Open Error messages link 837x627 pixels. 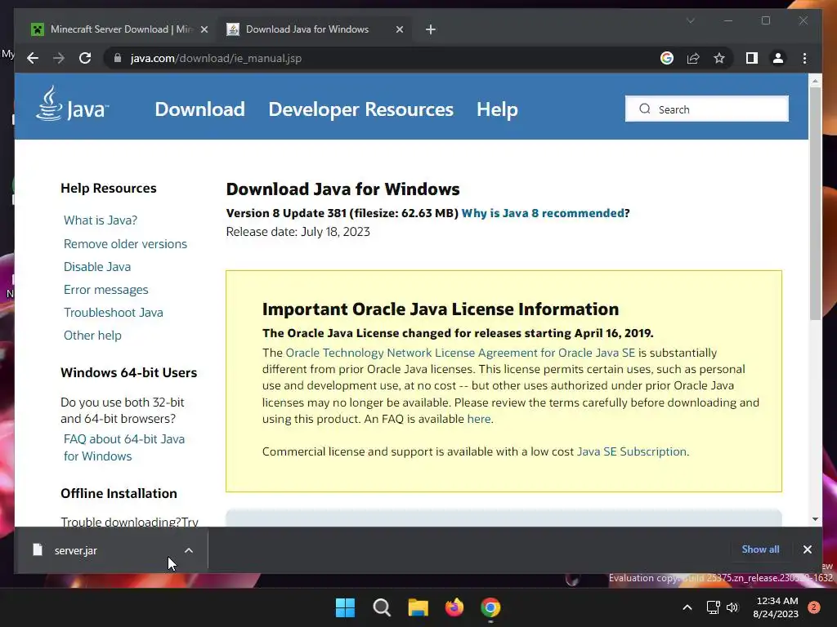click(x=105, y=290)
